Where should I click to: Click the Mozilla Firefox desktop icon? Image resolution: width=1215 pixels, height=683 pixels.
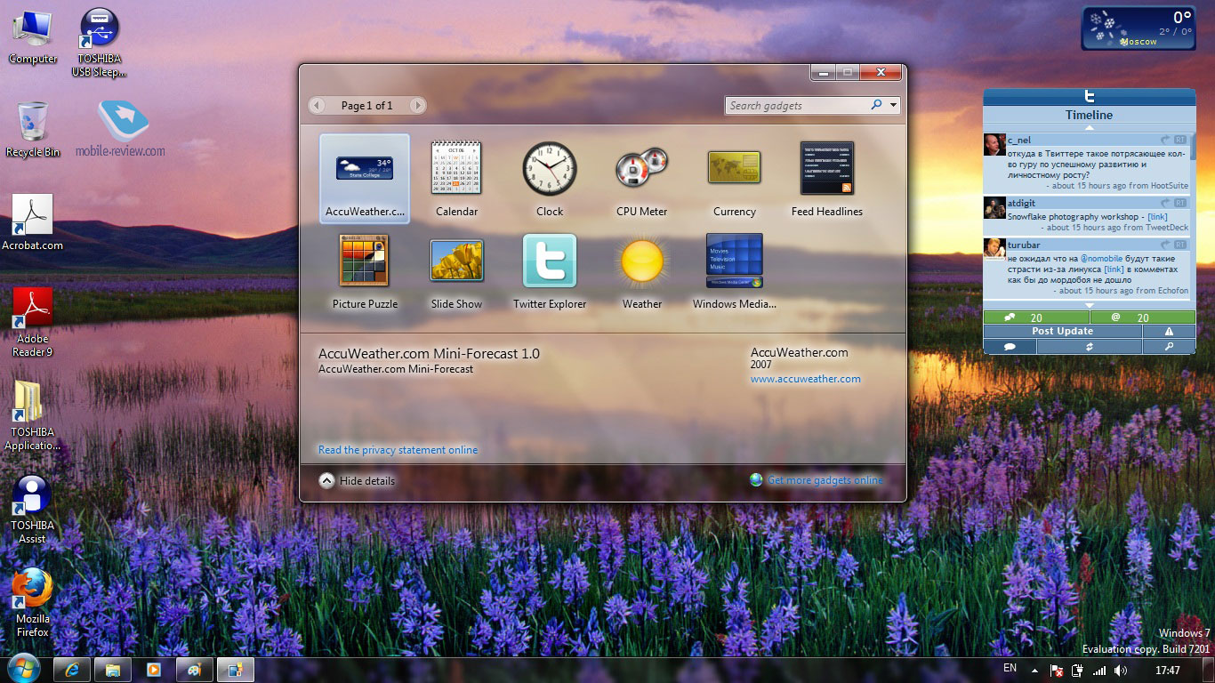pos(33,603)
